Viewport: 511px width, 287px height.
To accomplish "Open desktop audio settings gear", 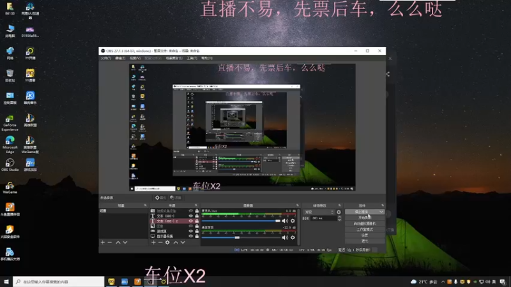I will pyautogui.click(x=293, y=237).
